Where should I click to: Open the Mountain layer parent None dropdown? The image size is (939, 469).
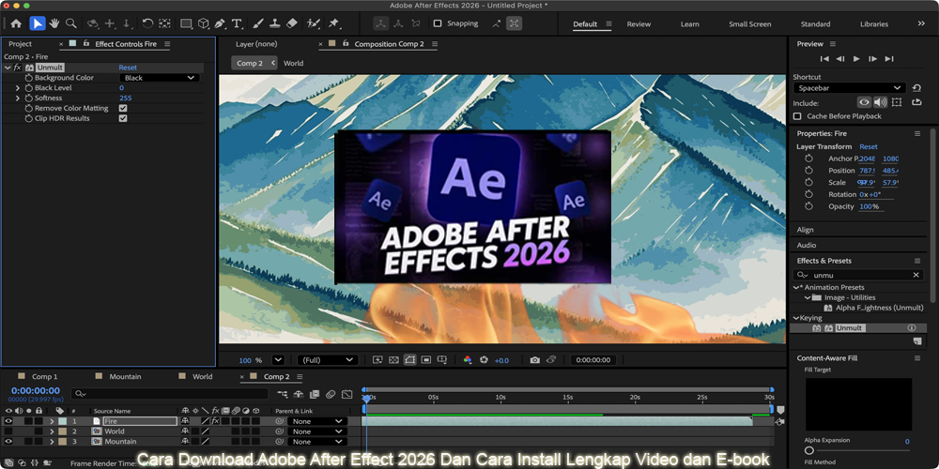[317, 442]
